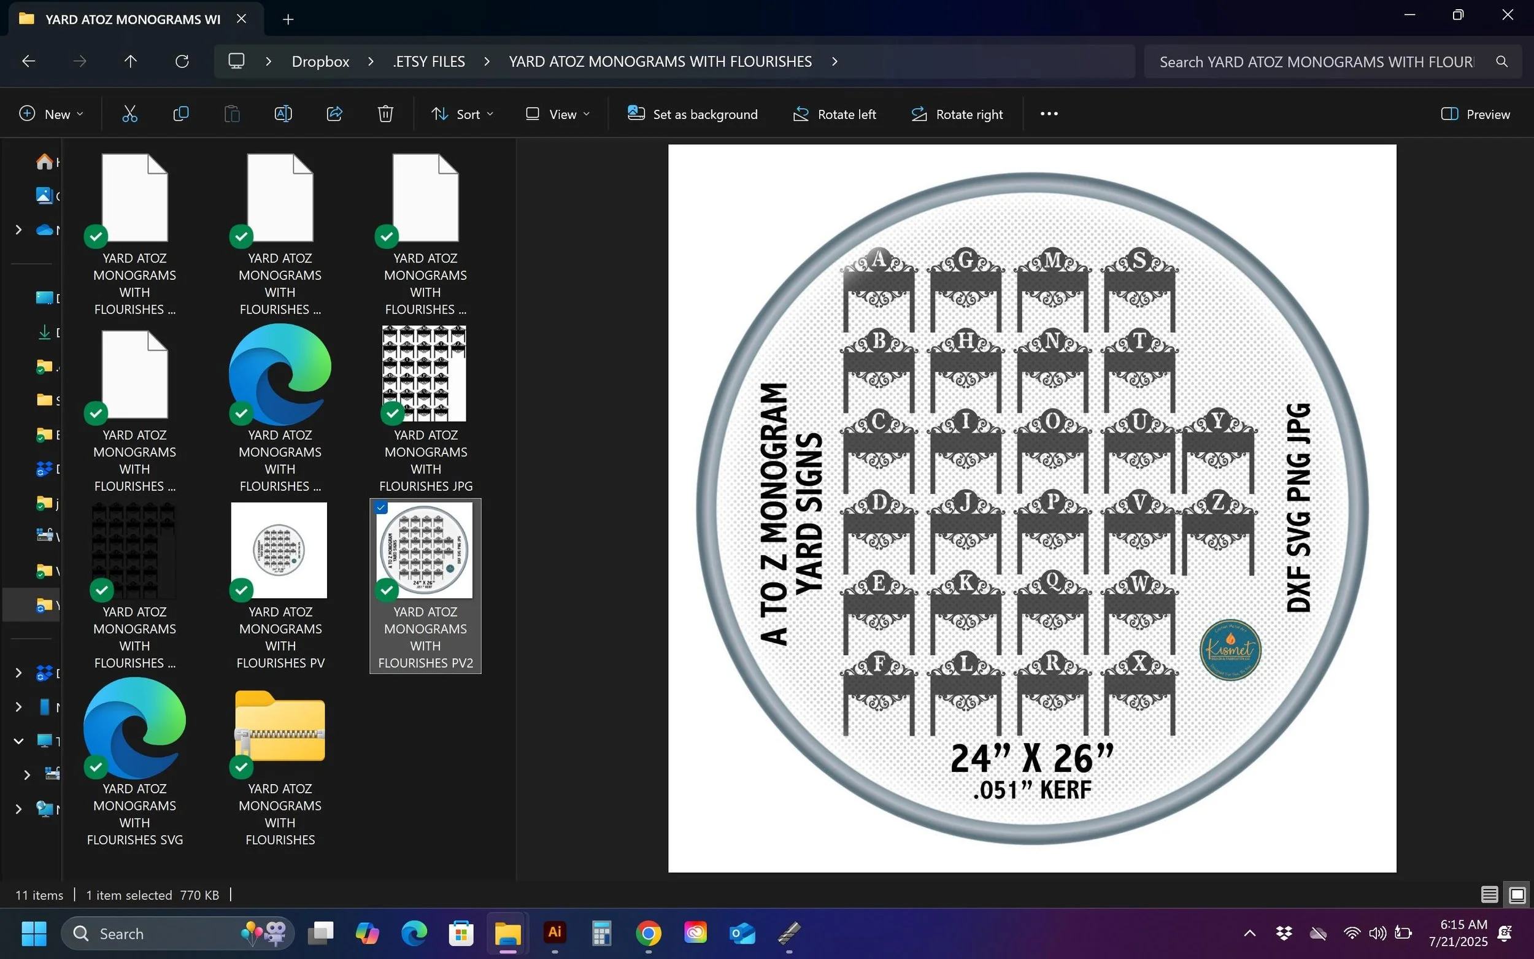
Task: Open the Sort dropdown menu
Action: click(x=462, y=114)
